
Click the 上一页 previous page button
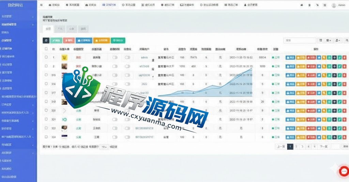click(281, 147)
